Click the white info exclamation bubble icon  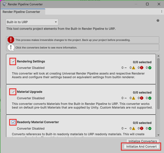(11, 48)
